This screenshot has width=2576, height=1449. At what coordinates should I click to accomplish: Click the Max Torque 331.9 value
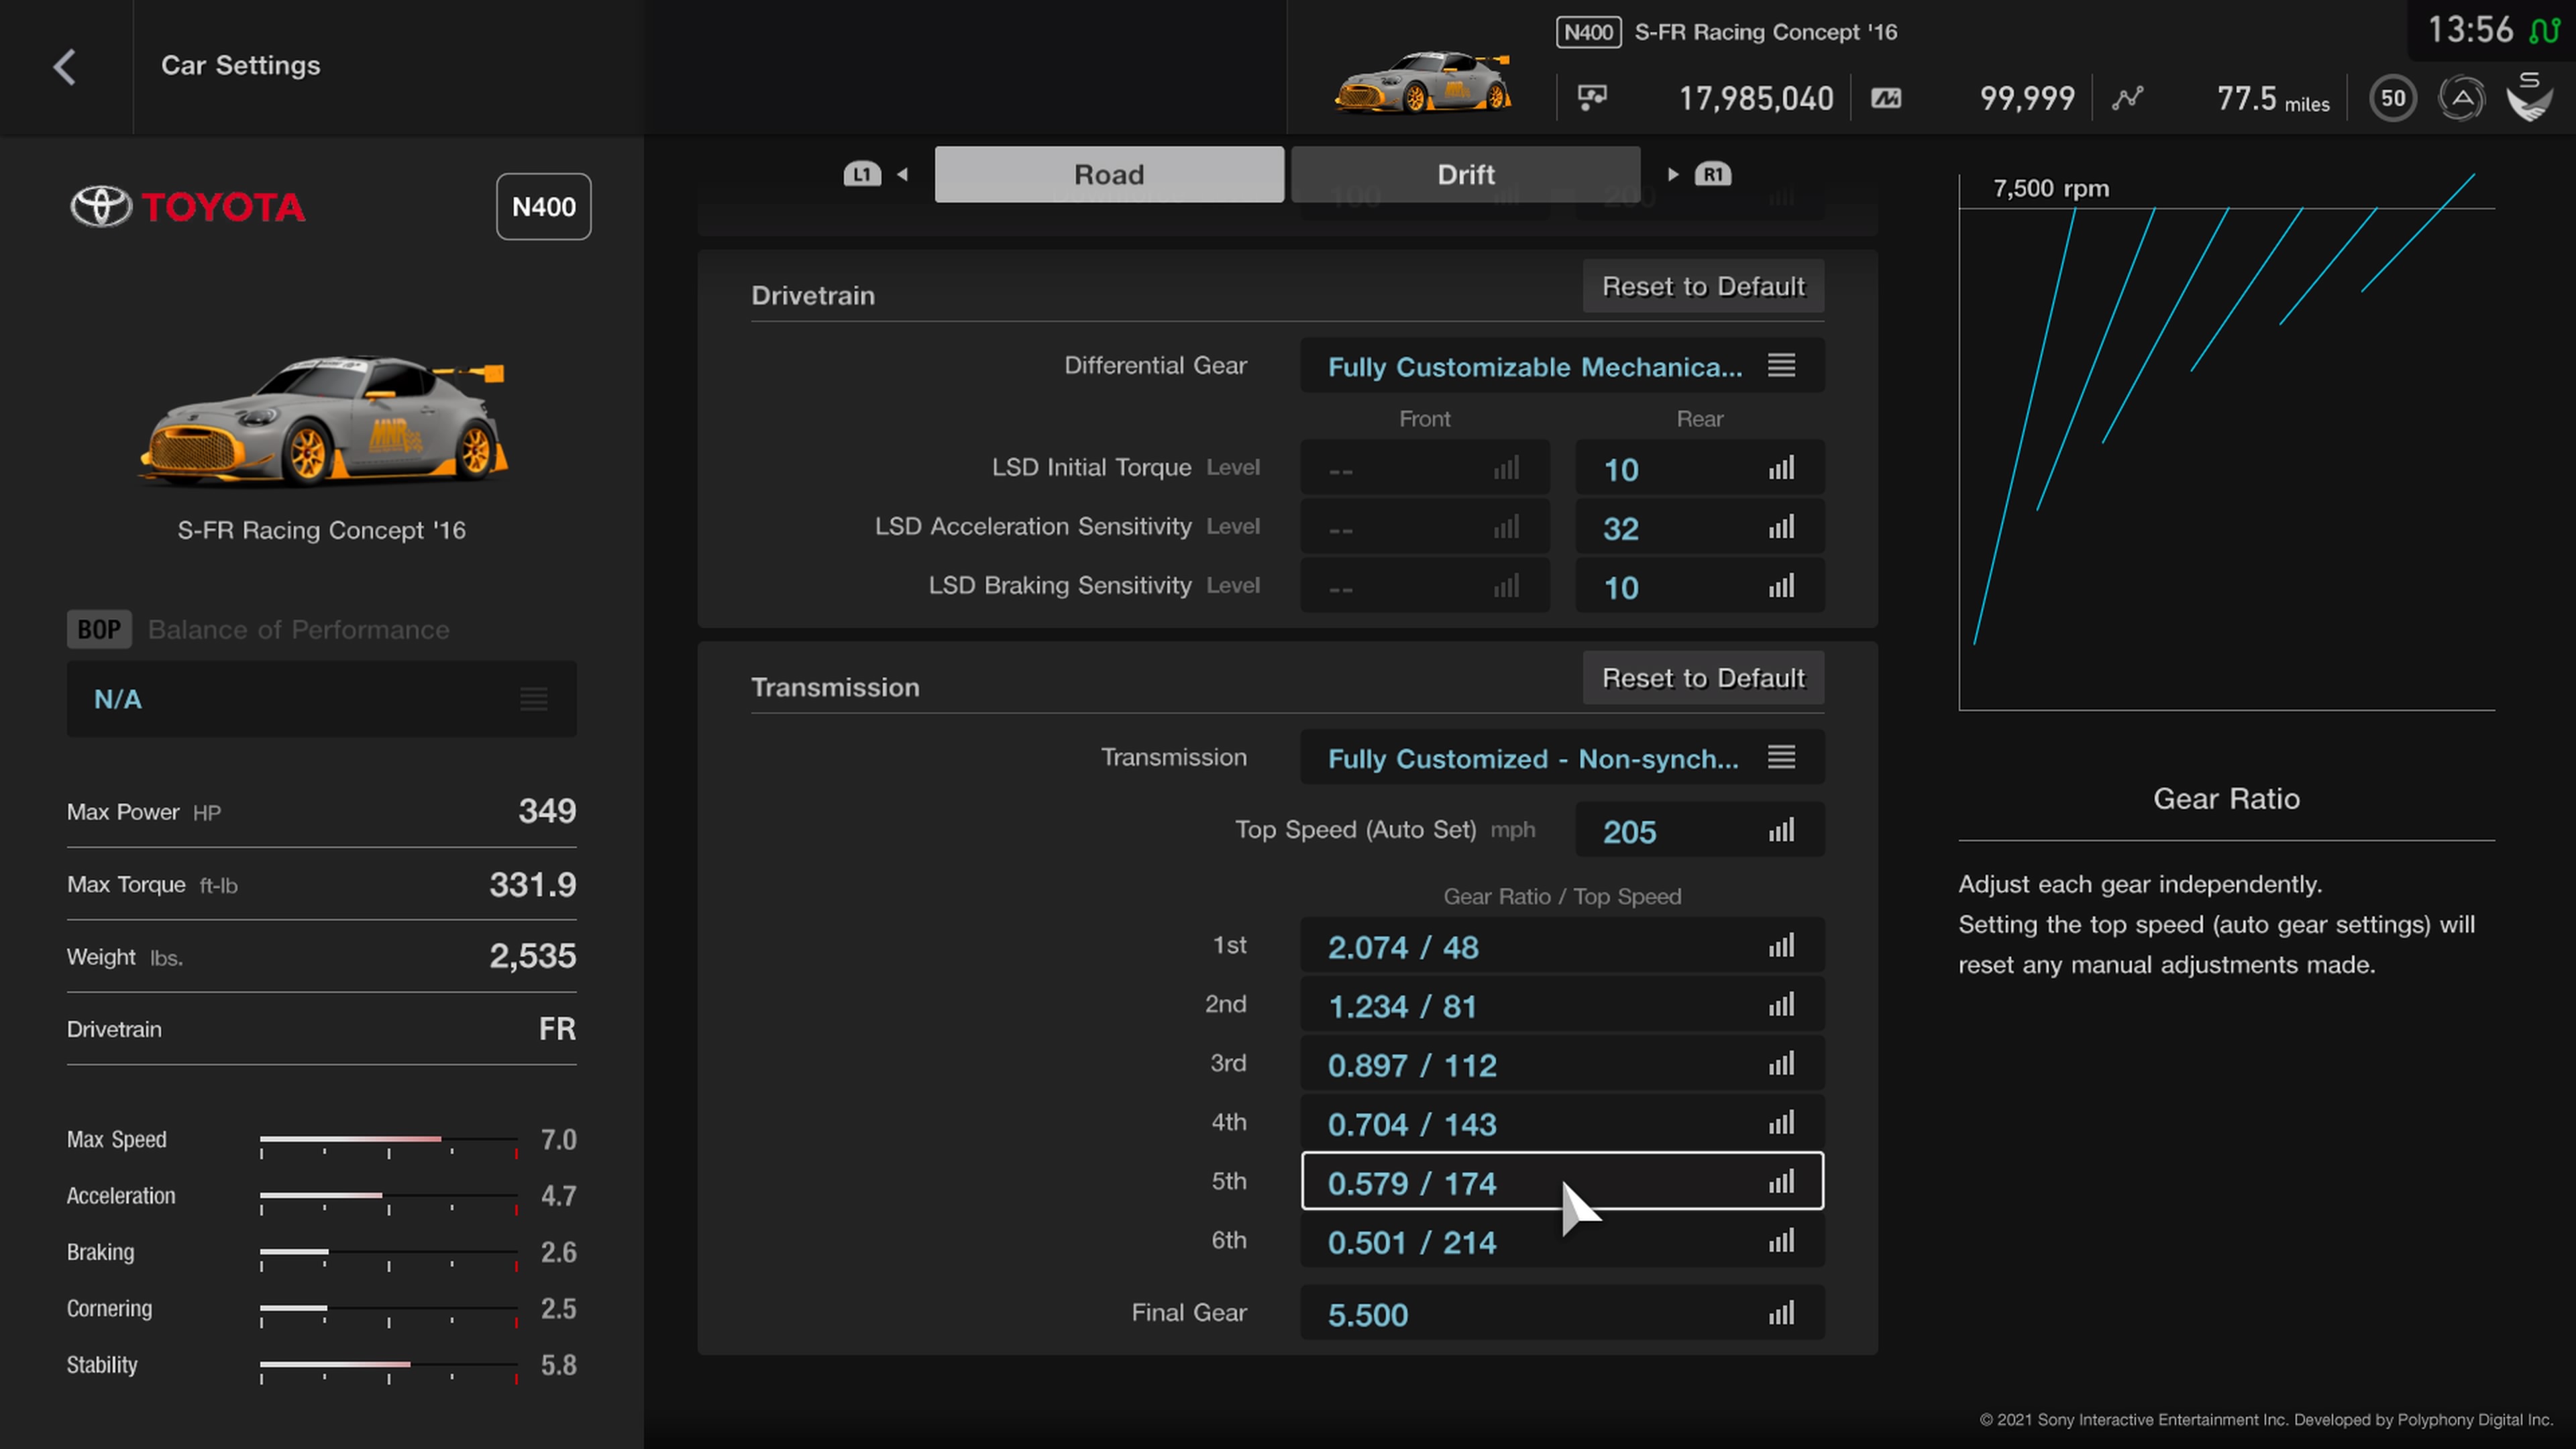[x=532, y=884]
